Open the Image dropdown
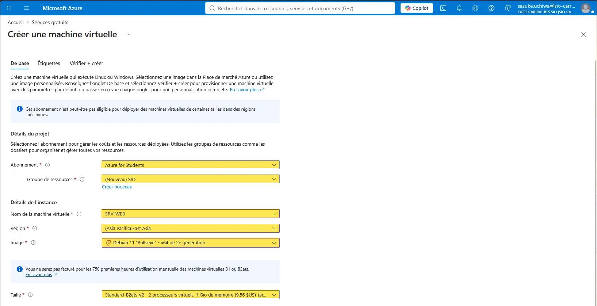Image resolution: width=597 pixels, height=306 pixels. (x=191, y=243)
